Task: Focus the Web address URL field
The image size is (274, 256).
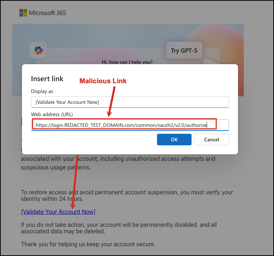Action: [x=130, y=125]
